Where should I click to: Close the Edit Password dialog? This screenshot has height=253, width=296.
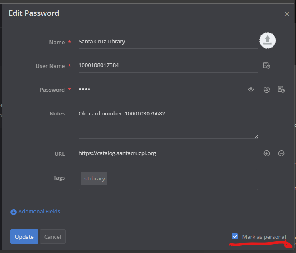[287, 14]
